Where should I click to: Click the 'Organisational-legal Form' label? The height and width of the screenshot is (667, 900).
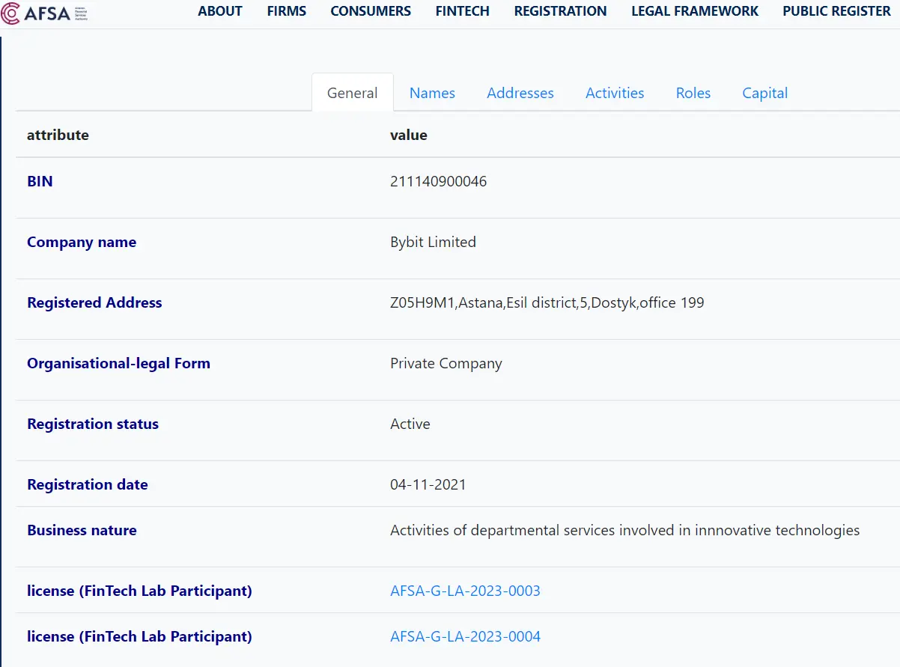(118, 363)
